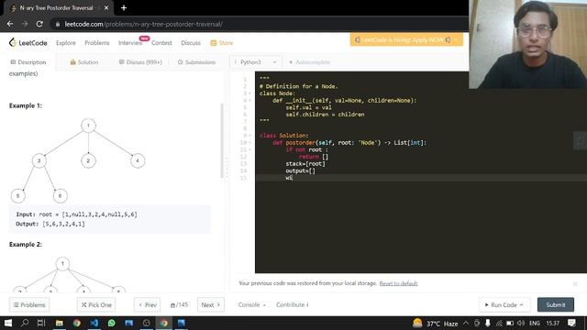Click the site lock icon in address bar

pos(57,25)
